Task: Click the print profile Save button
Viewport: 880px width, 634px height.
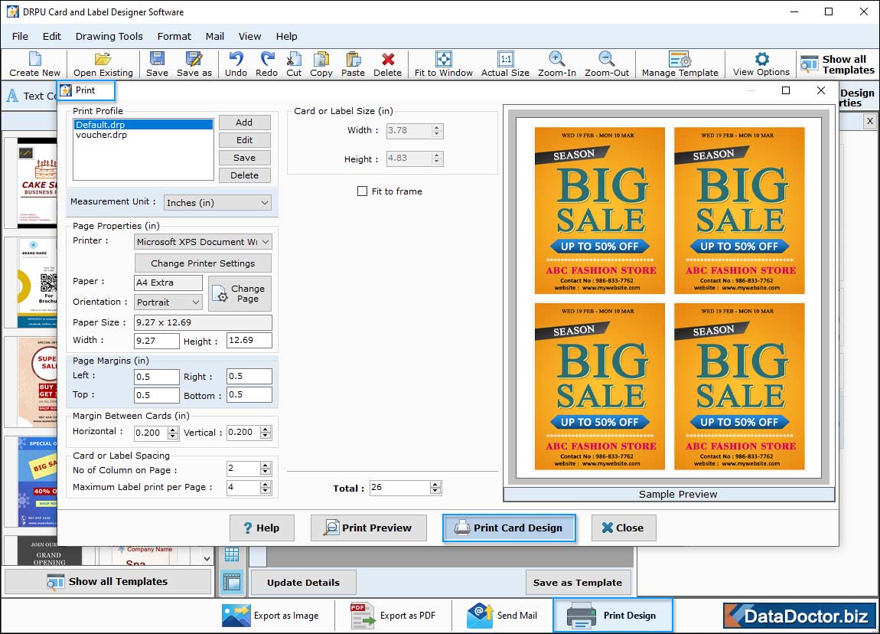Action: click(x=244, y=158)
